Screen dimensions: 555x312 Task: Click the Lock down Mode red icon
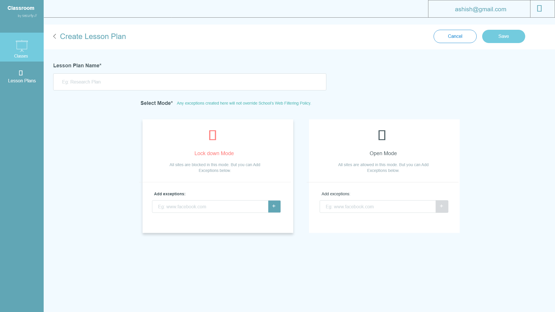click(x=213, y=135)
